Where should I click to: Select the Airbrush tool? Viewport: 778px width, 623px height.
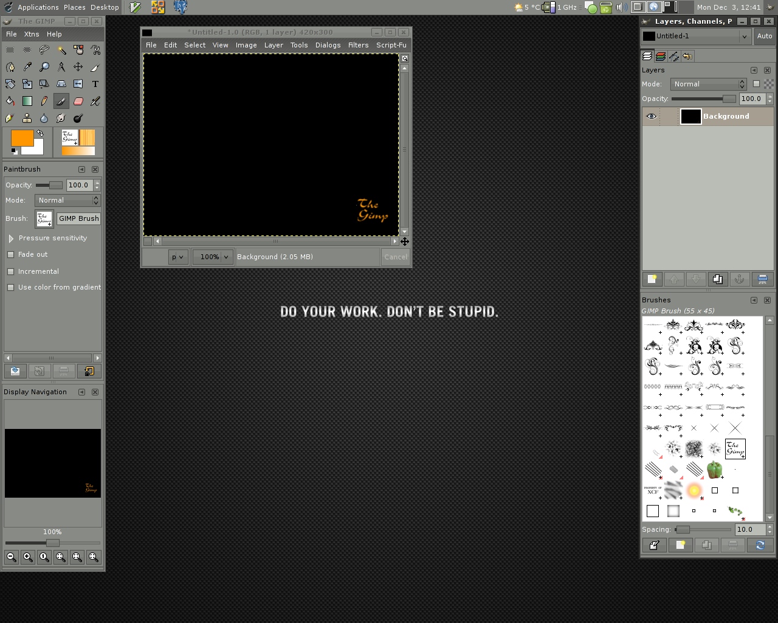[95, 101]
